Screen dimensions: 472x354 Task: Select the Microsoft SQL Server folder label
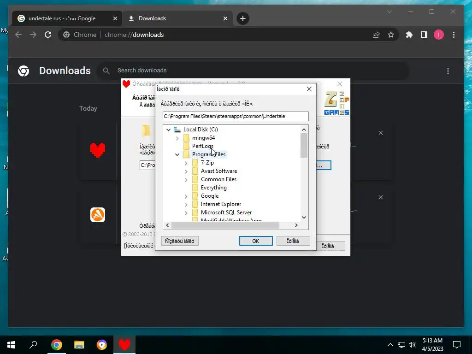click(226, 212)
